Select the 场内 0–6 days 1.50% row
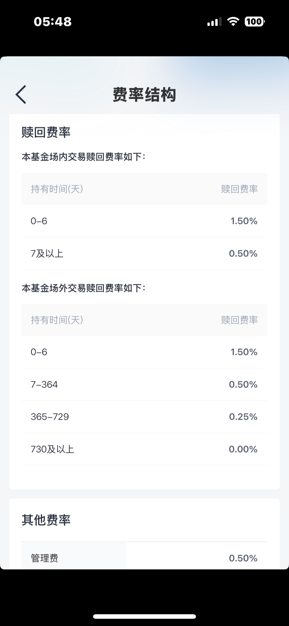This screenshot has height=626, width=289. click(144, 221)
